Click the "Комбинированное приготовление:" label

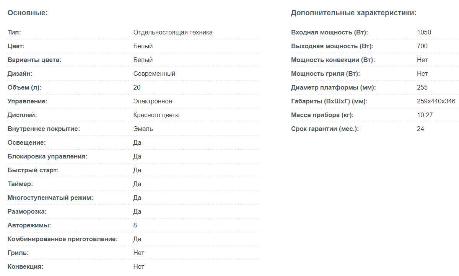point(63,239)
